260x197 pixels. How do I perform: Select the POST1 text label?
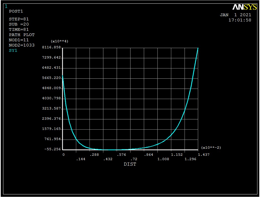[16, 11]
